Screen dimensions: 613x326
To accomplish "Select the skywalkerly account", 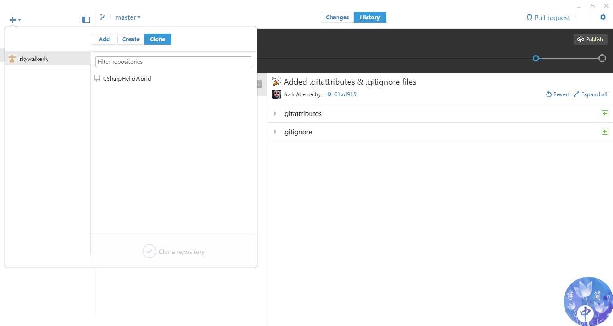I will click(48, 59).
